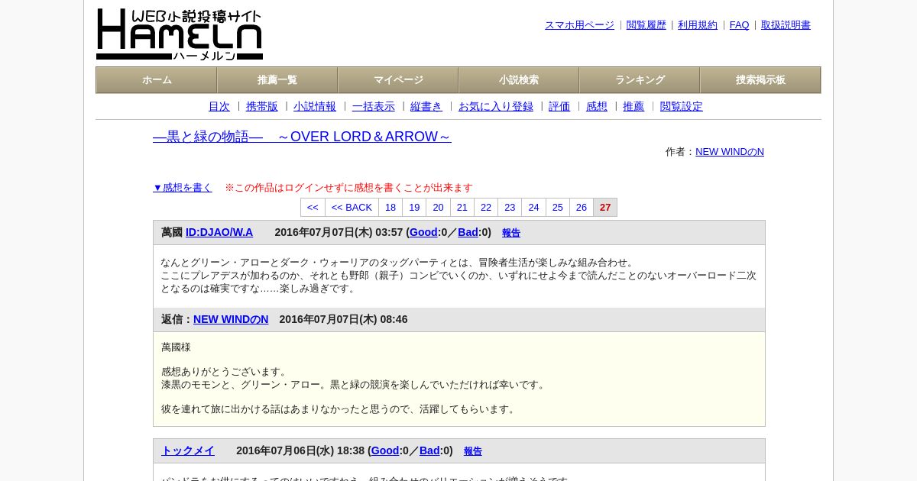The image size is (917, 481).
Task: Switch to 携帯版 view
Action: [262, 107]
